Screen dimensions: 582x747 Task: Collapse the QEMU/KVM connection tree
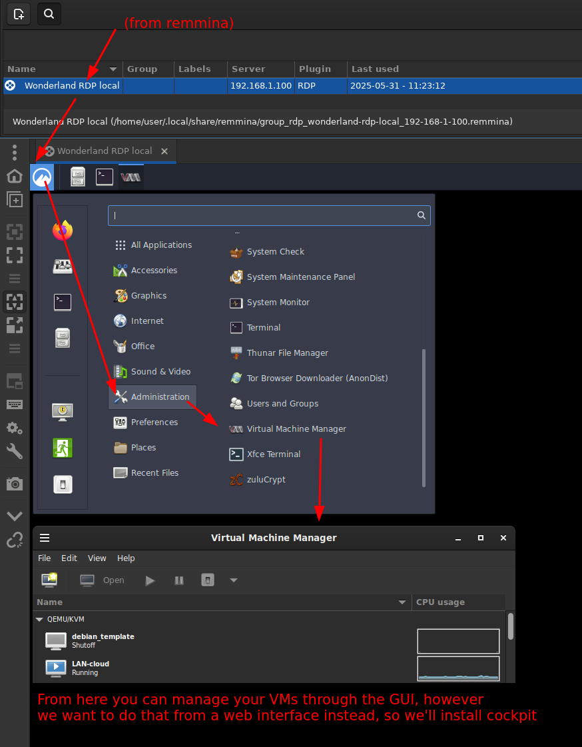(39, 619)
